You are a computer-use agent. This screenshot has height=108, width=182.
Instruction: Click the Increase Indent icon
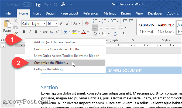131,21
